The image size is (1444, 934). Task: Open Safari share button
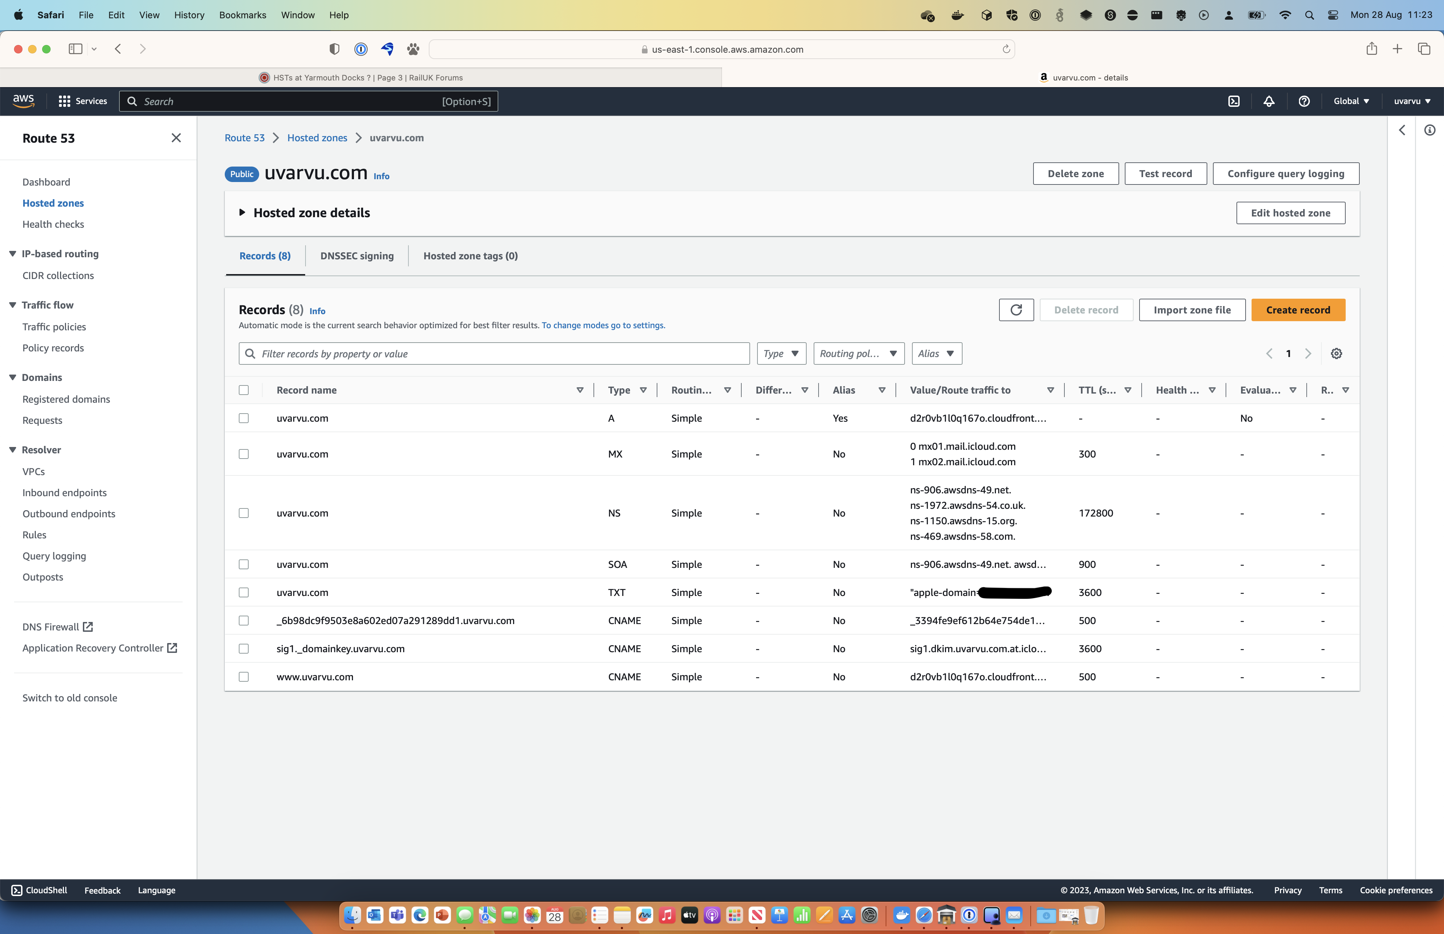1372,49
